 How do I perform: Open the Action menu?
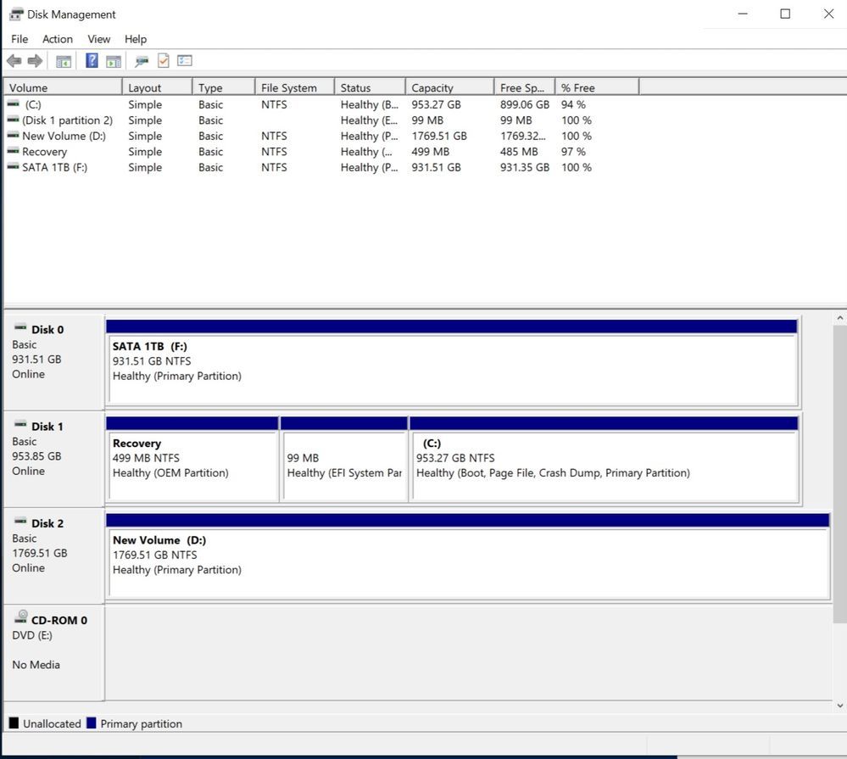coord(58,39)
